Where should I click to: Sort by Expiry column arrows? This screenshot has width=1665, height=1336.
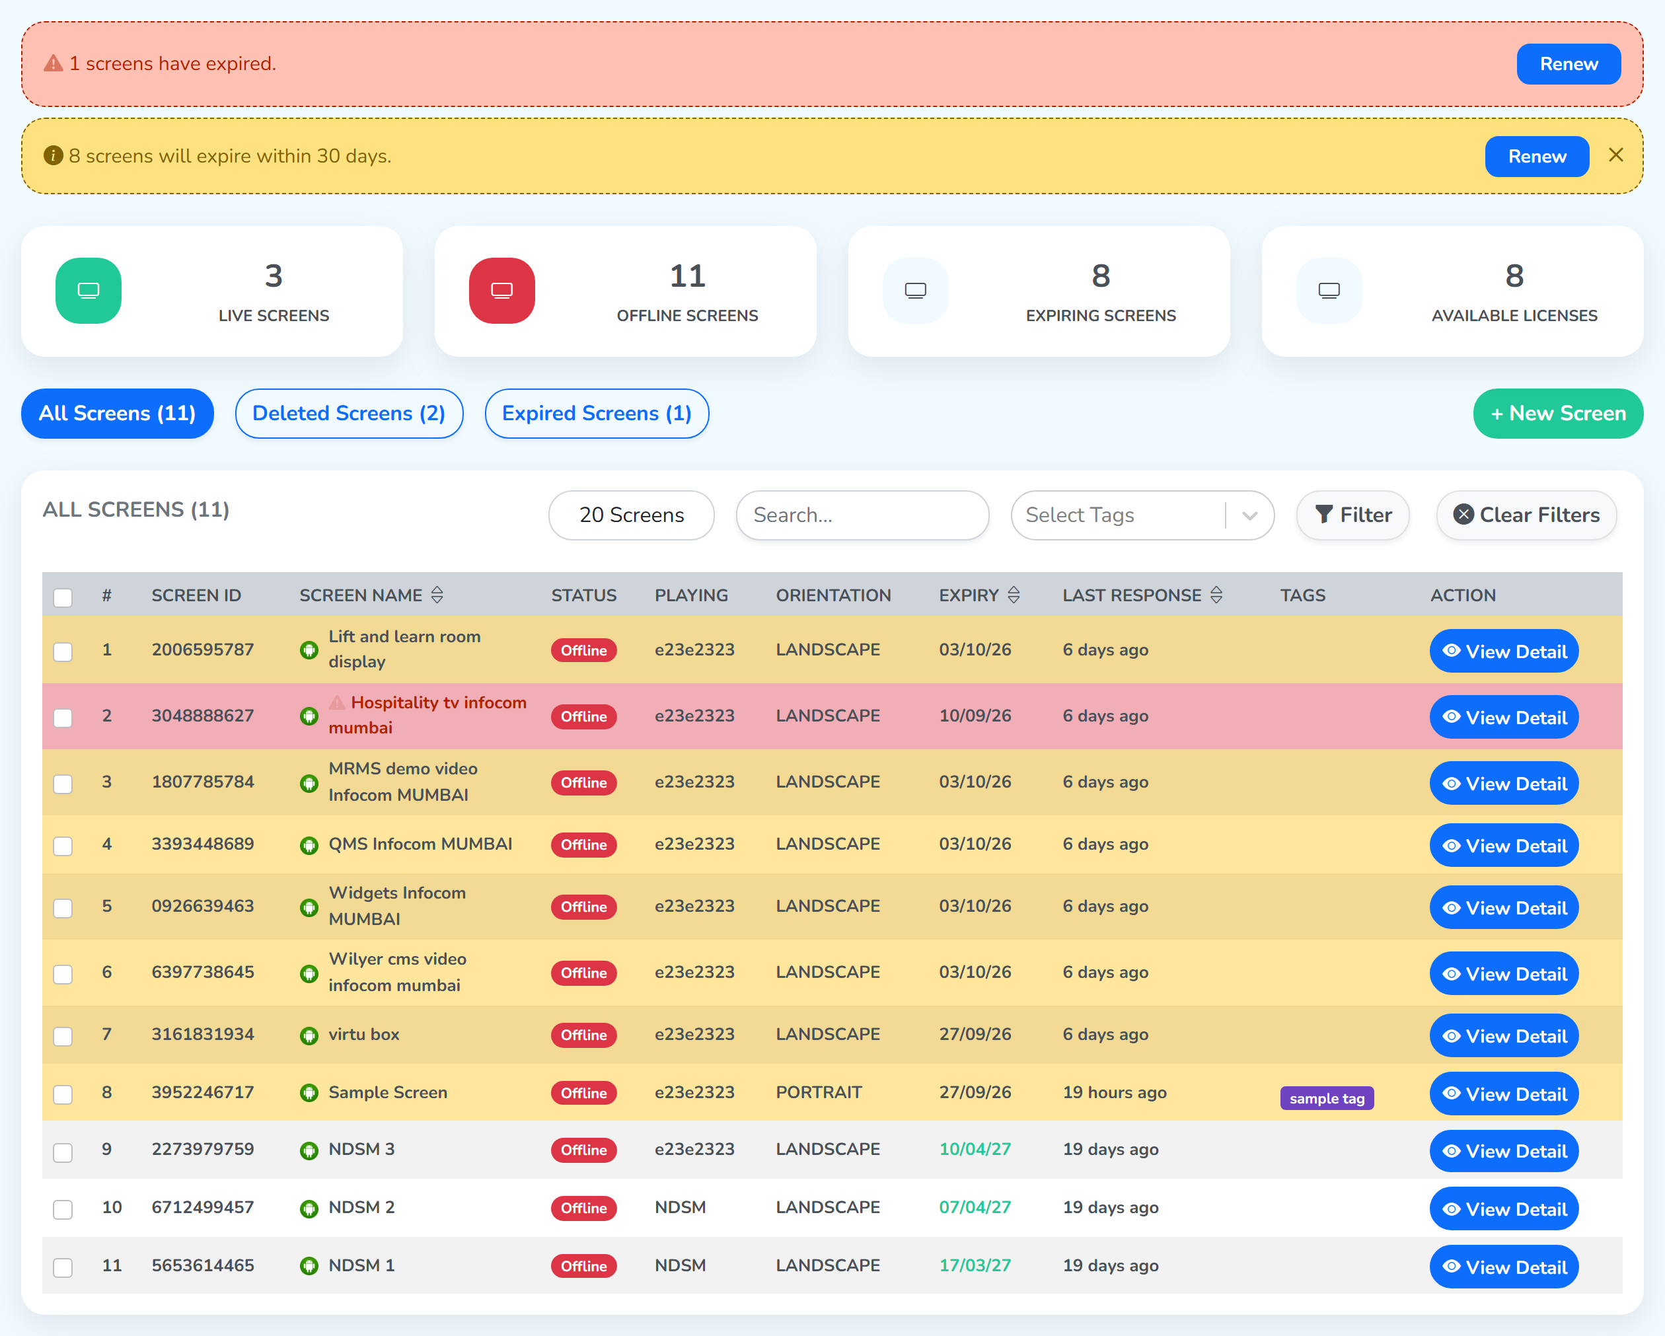click(1014, 595)
